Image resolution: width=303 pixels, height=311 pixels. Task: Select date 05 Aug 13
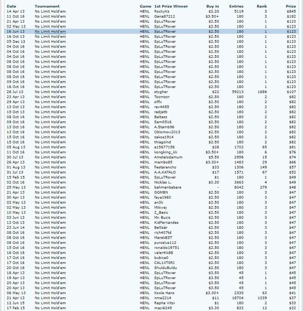click(16, 147)
